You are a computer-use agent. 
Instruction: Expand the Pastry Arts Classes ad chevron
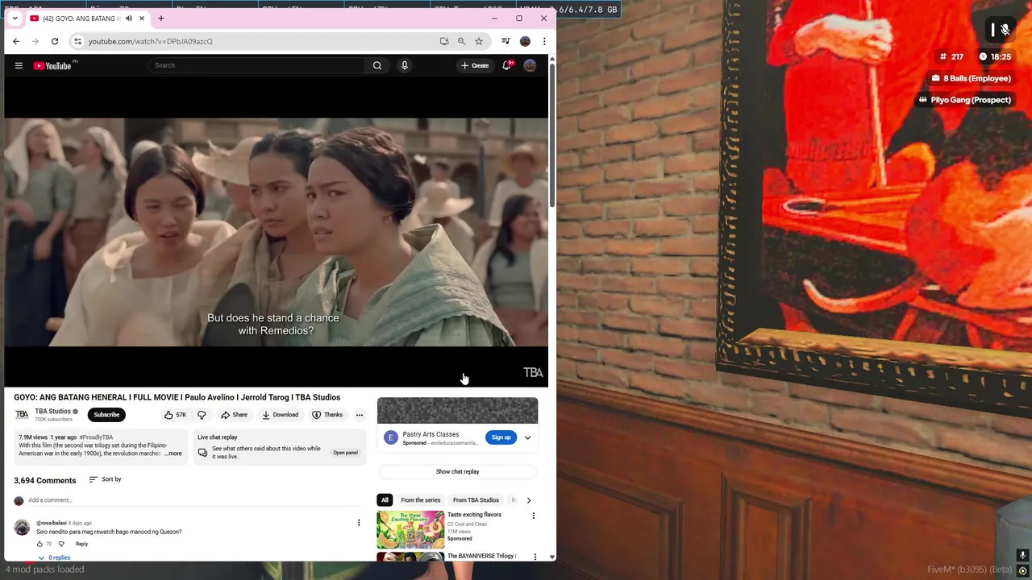pos(527,437)
